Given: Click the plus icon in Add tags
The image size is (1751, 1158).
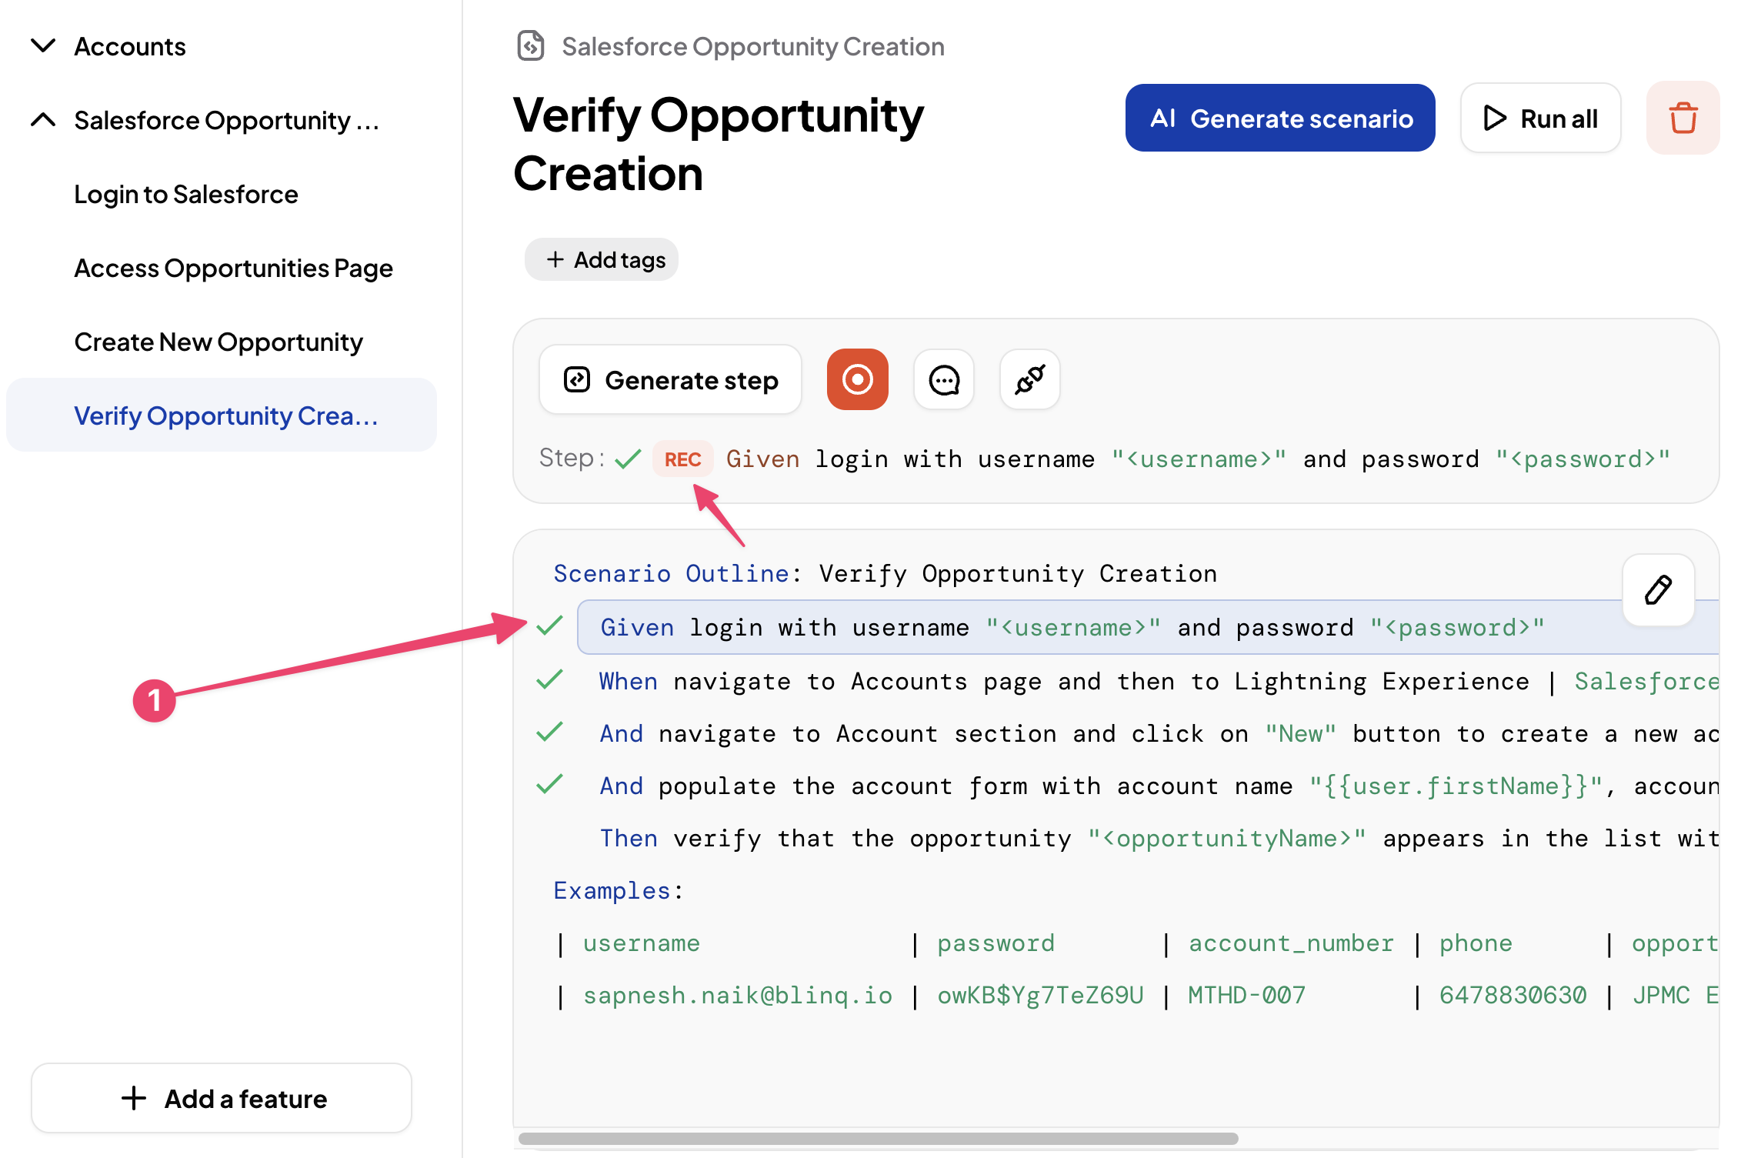Looking at the screenshot, I should (x=555, y=259).
